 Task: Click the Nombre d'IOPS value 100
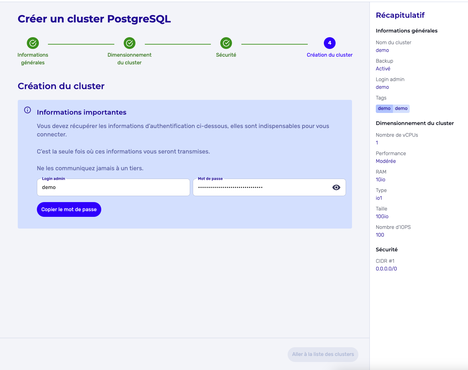[x=380, y=235]
